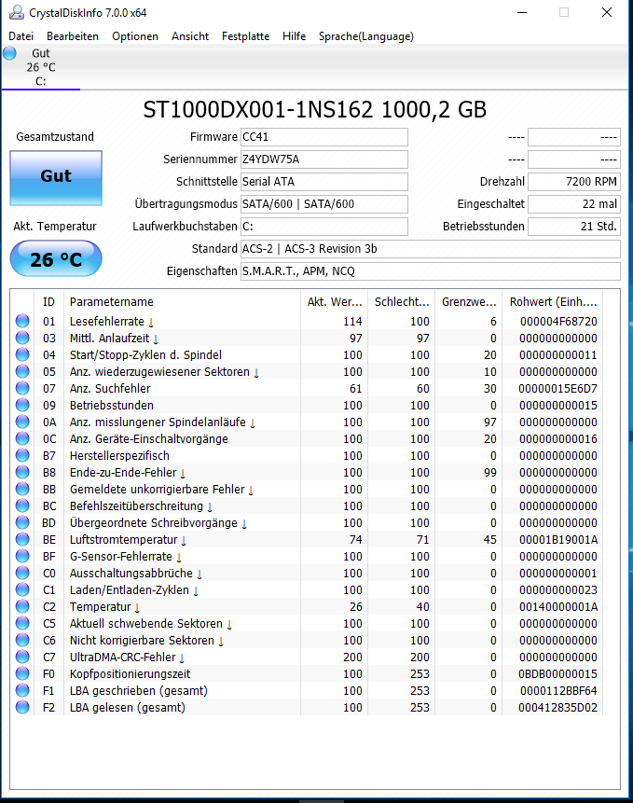Screen dimensions: 633x803
Task: Click status orb of Start/Stopp-Zyklen row
Action: pyautogui.click(x=22, y=355)
